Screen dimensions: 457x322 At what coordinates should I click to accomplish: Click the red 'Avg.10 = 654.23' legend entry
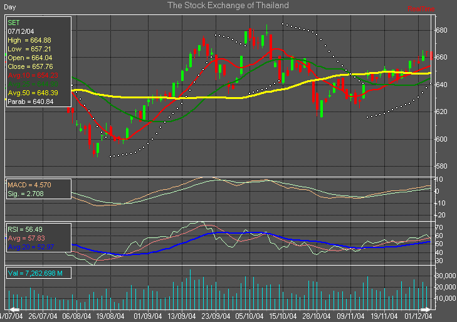(33, 75)
